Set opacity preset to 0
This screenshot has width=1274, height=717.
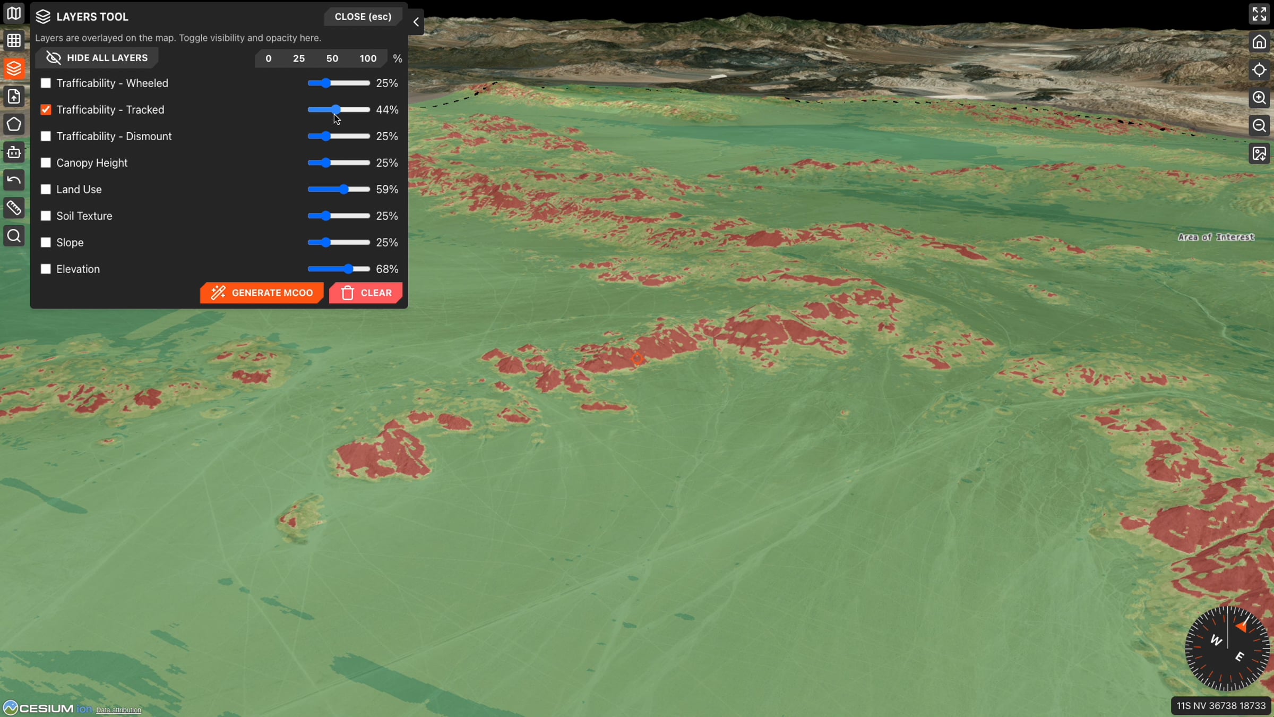coord(269,58)
